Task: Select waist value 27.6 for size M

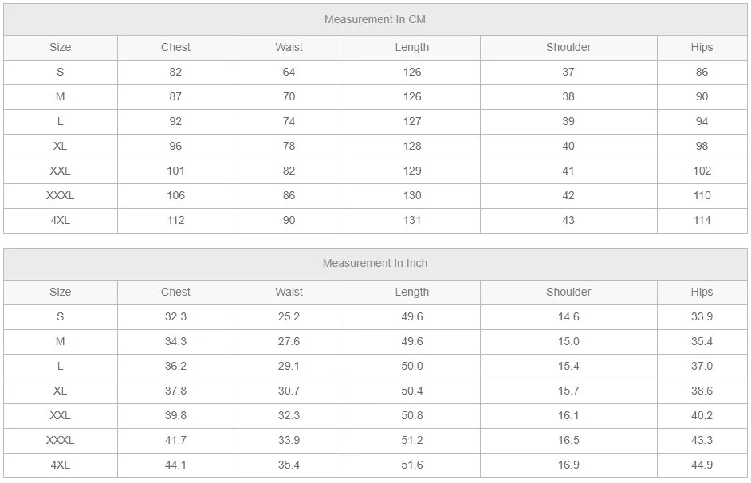Action: click(x=289, y=341)
